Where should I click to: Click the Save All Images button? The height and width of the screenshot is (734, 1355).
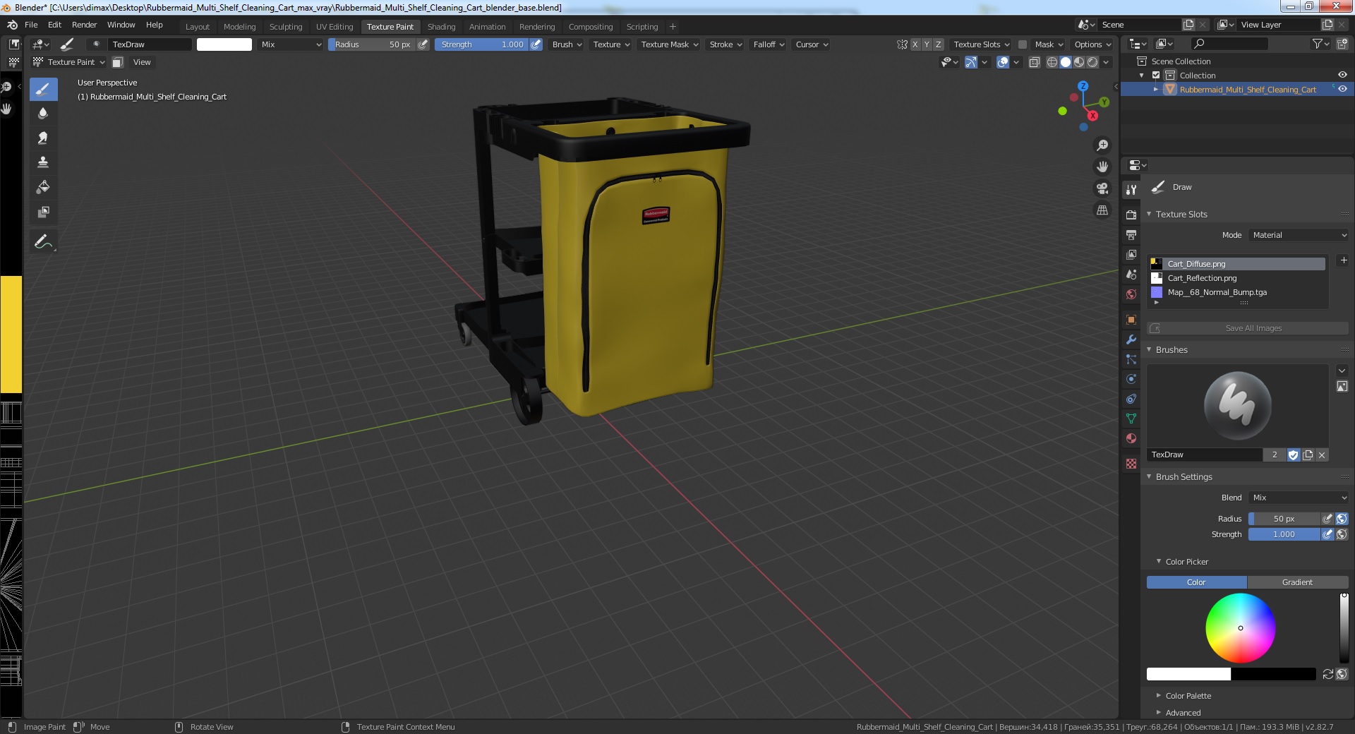(1248, 328)
